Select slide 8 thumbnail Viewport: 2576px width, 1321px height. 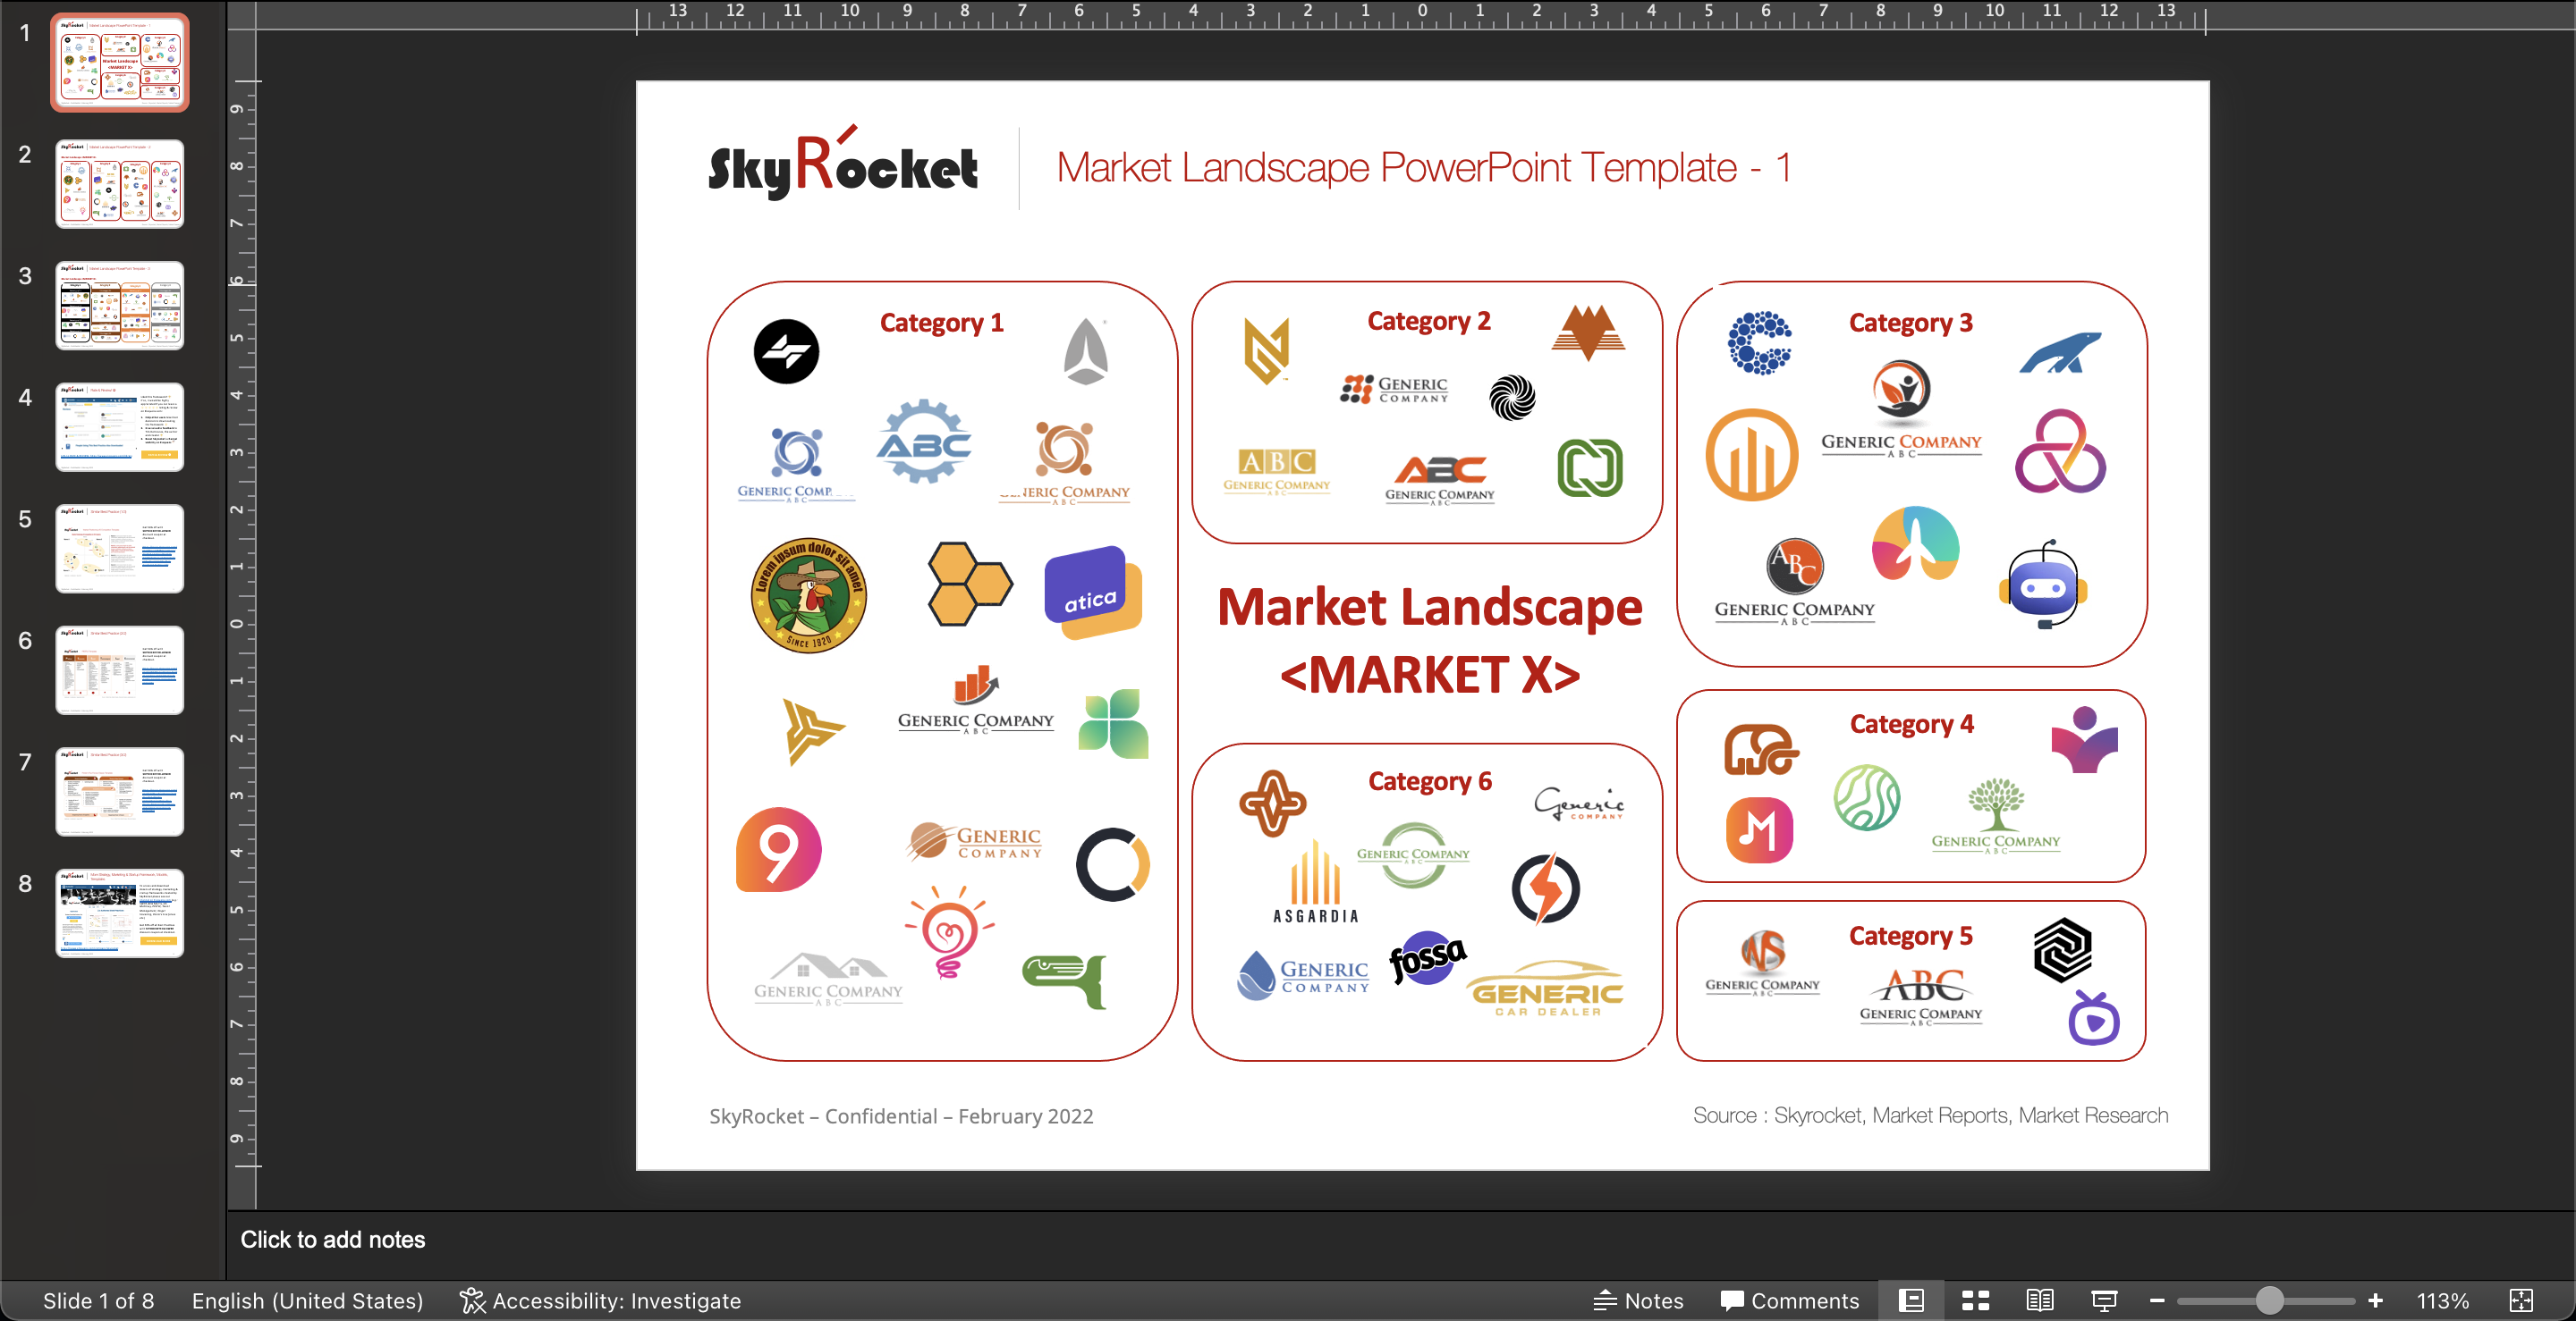(x=120, y=913)
